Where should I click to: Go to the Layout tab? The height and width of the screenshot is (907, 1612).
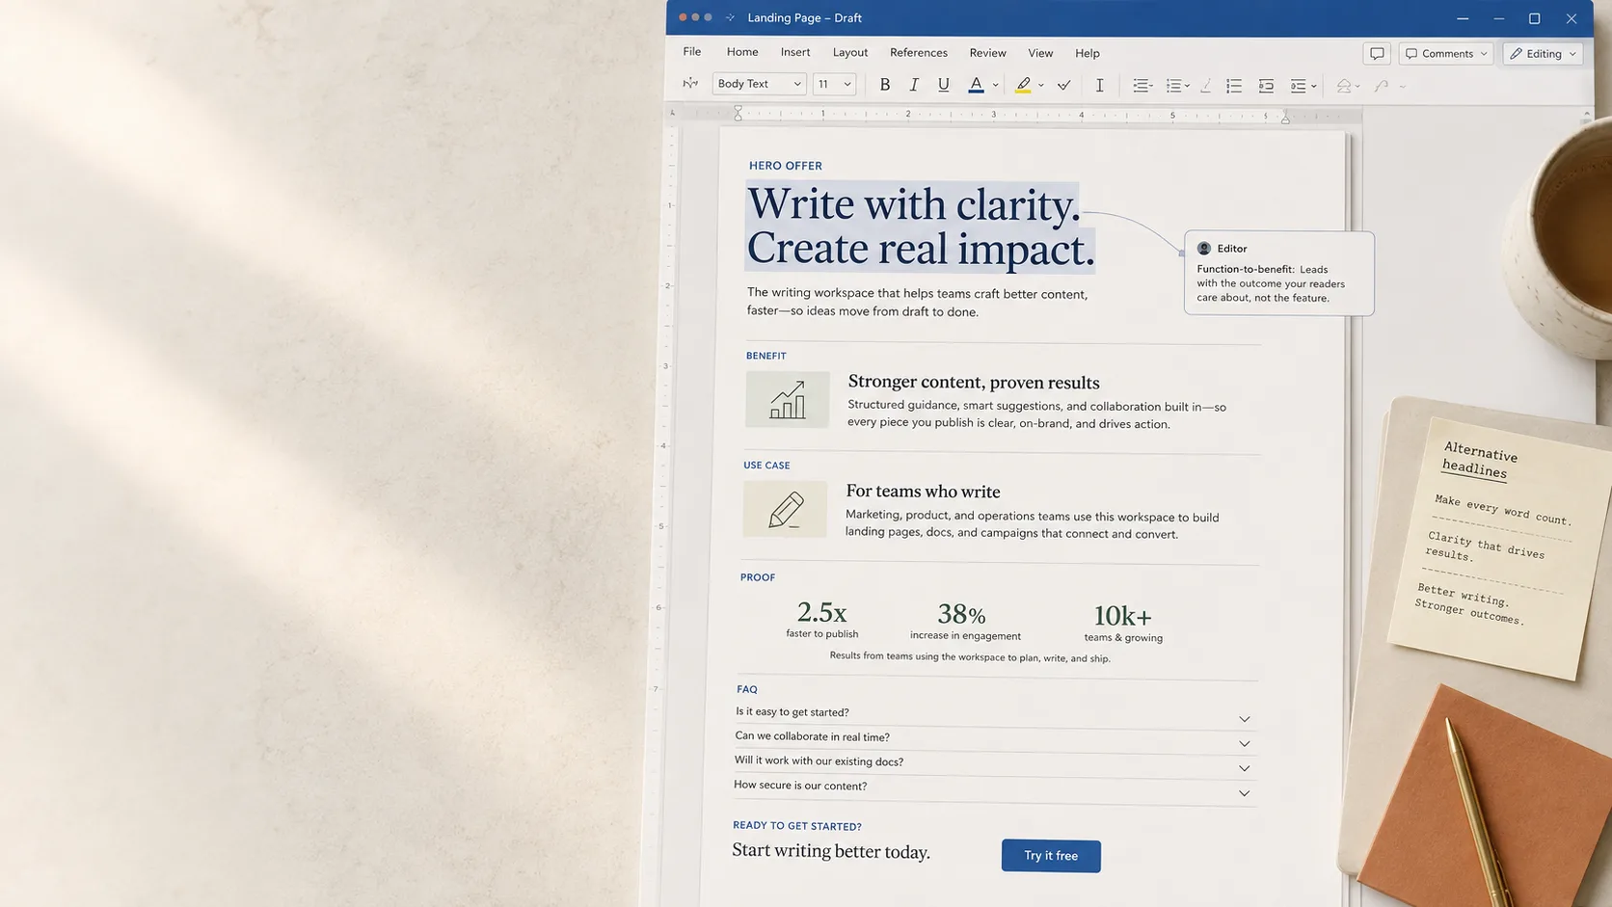click(850, 53)
